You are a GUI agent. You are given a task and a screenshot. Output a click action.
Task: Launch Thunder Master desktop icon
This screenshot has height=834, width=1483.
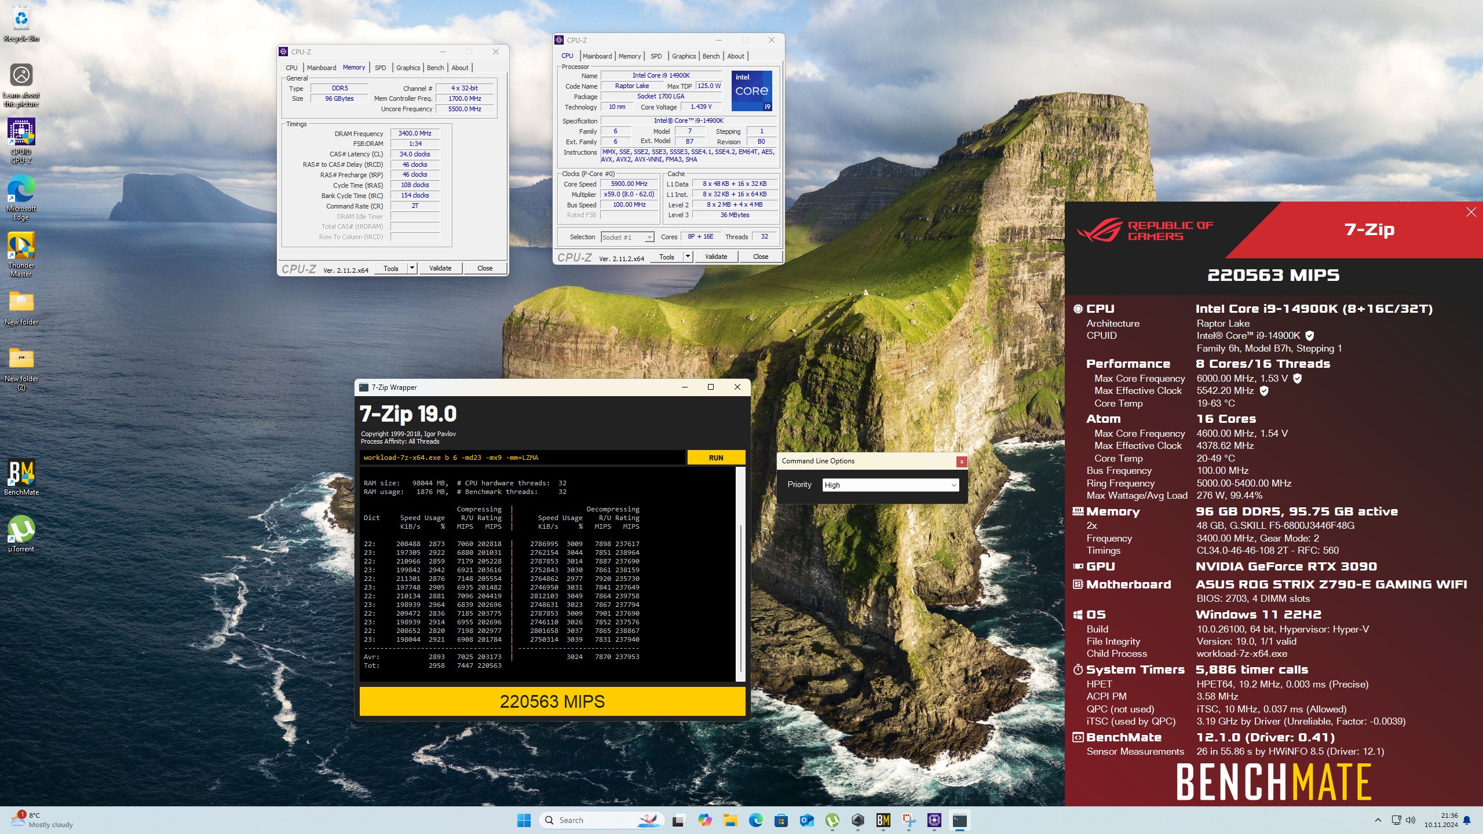[x=21, y=254]
